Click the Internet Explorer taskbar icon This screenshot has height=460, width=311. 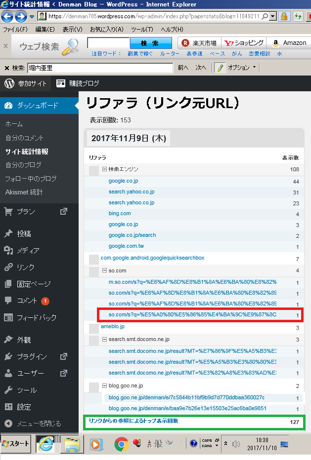(x=46, y=444)
